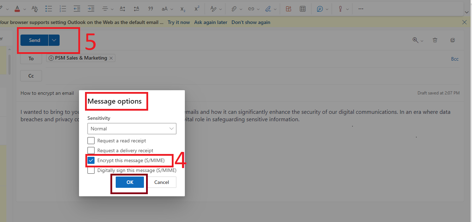Screen dimensions: 472x222
Task: Insert a quote block
Action: tap(151, 8)
